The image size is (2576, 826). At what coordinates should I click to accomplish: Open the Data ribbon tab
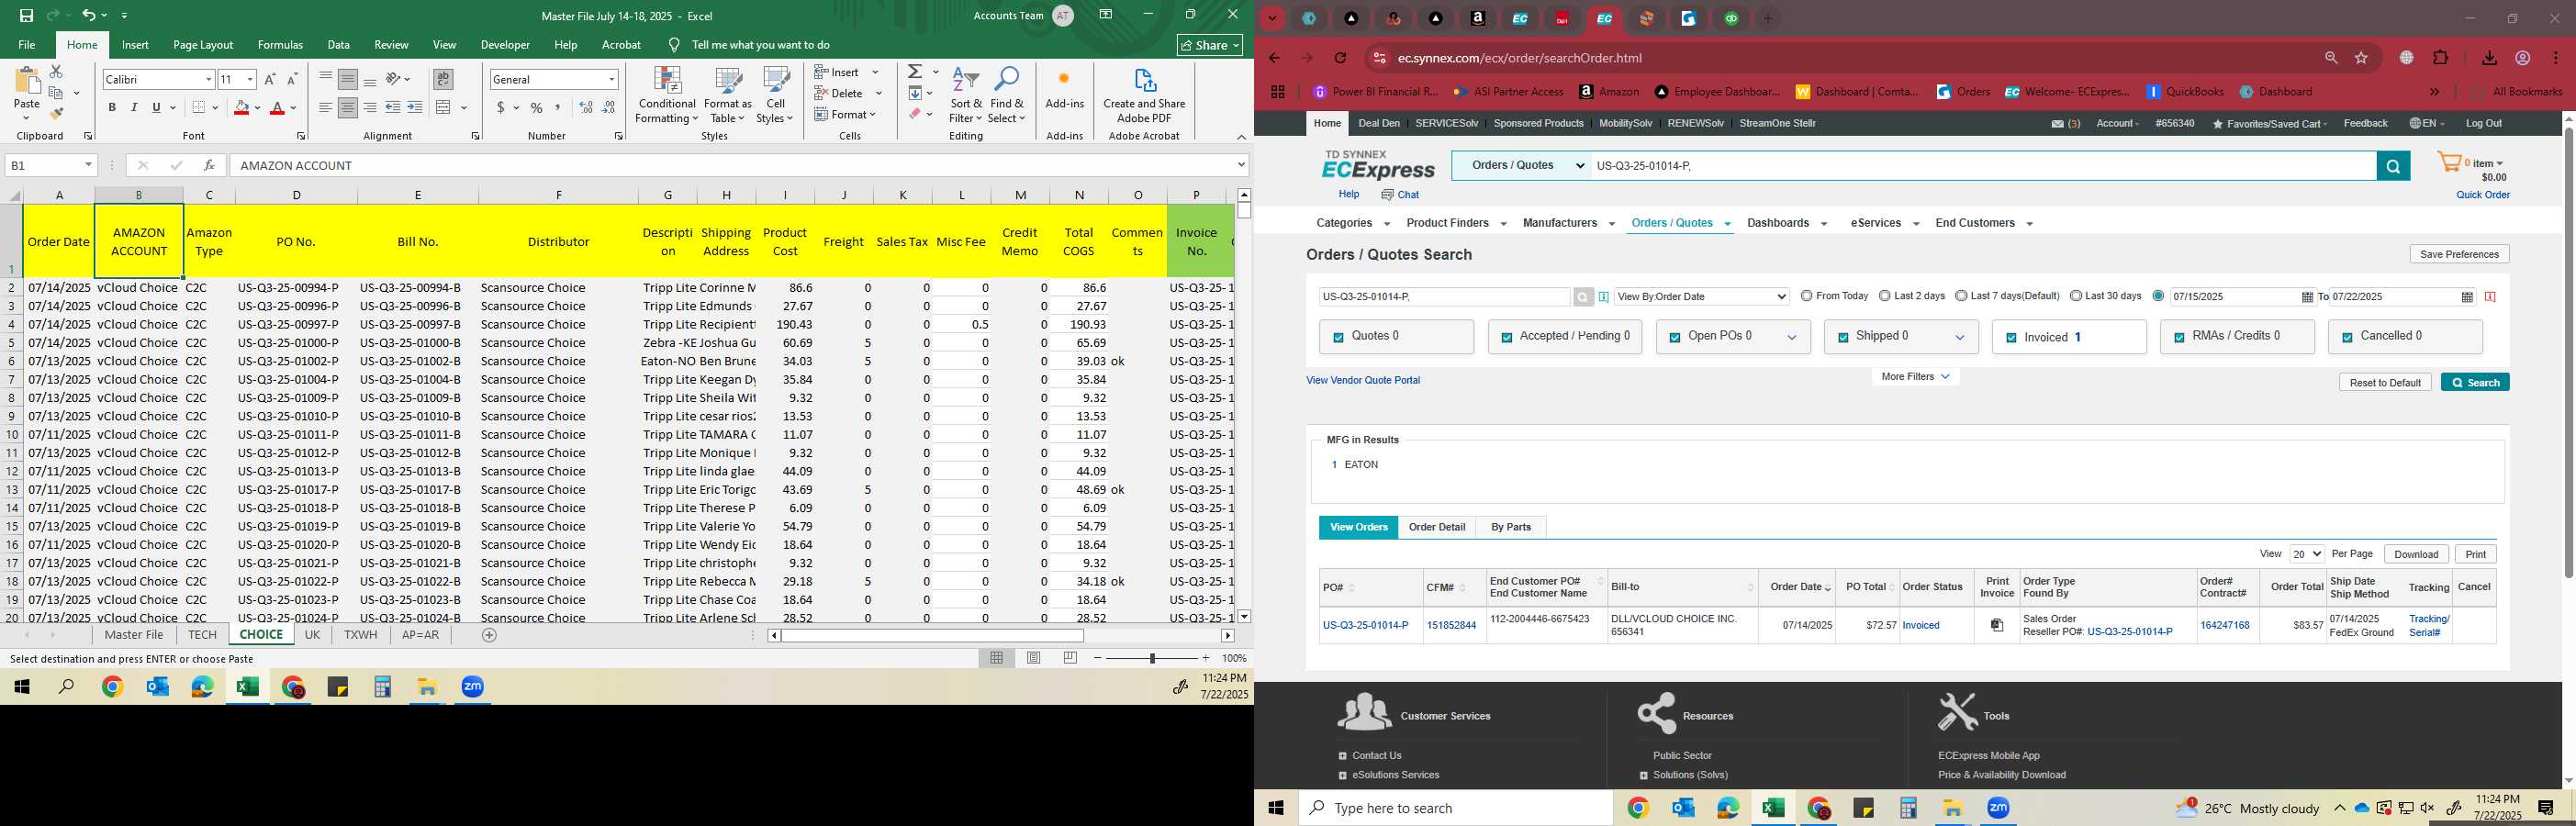[x=339, y=45]
